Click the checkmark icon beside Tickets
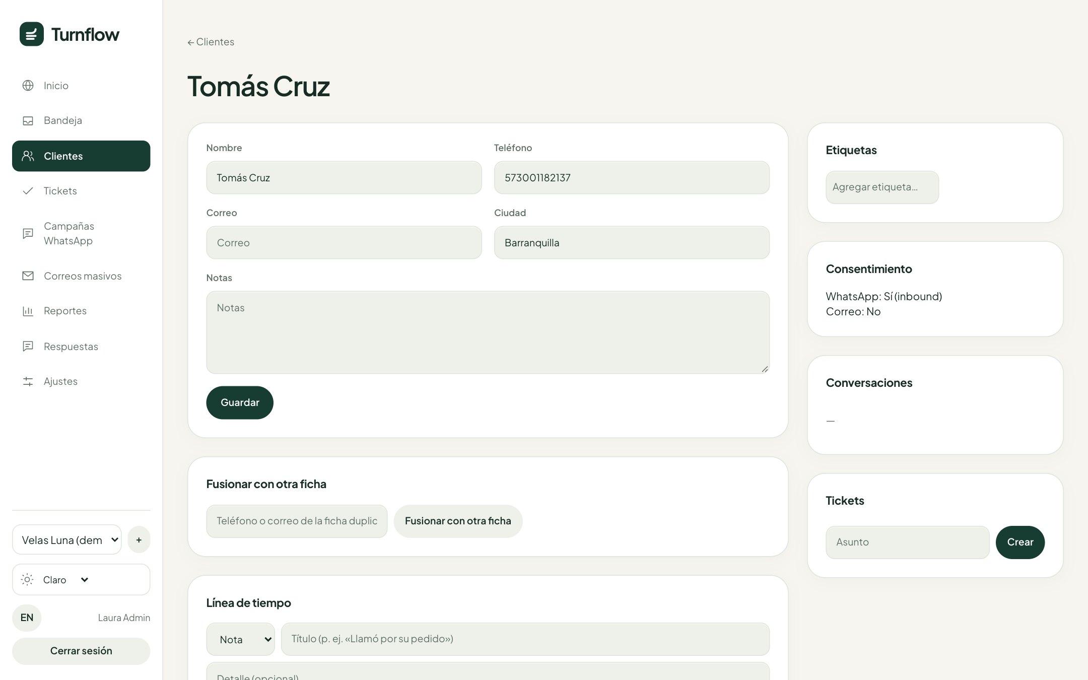Screen dimensions: 1088x680 [28, 191]
